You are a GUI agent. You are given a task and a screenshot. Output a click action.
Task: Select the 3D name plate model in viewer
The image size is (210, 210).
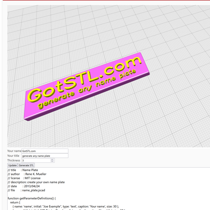(x=87, y=87)
